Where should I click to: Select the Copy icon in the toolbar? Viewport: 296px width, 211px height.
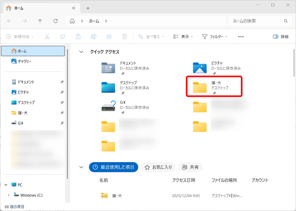62,36
